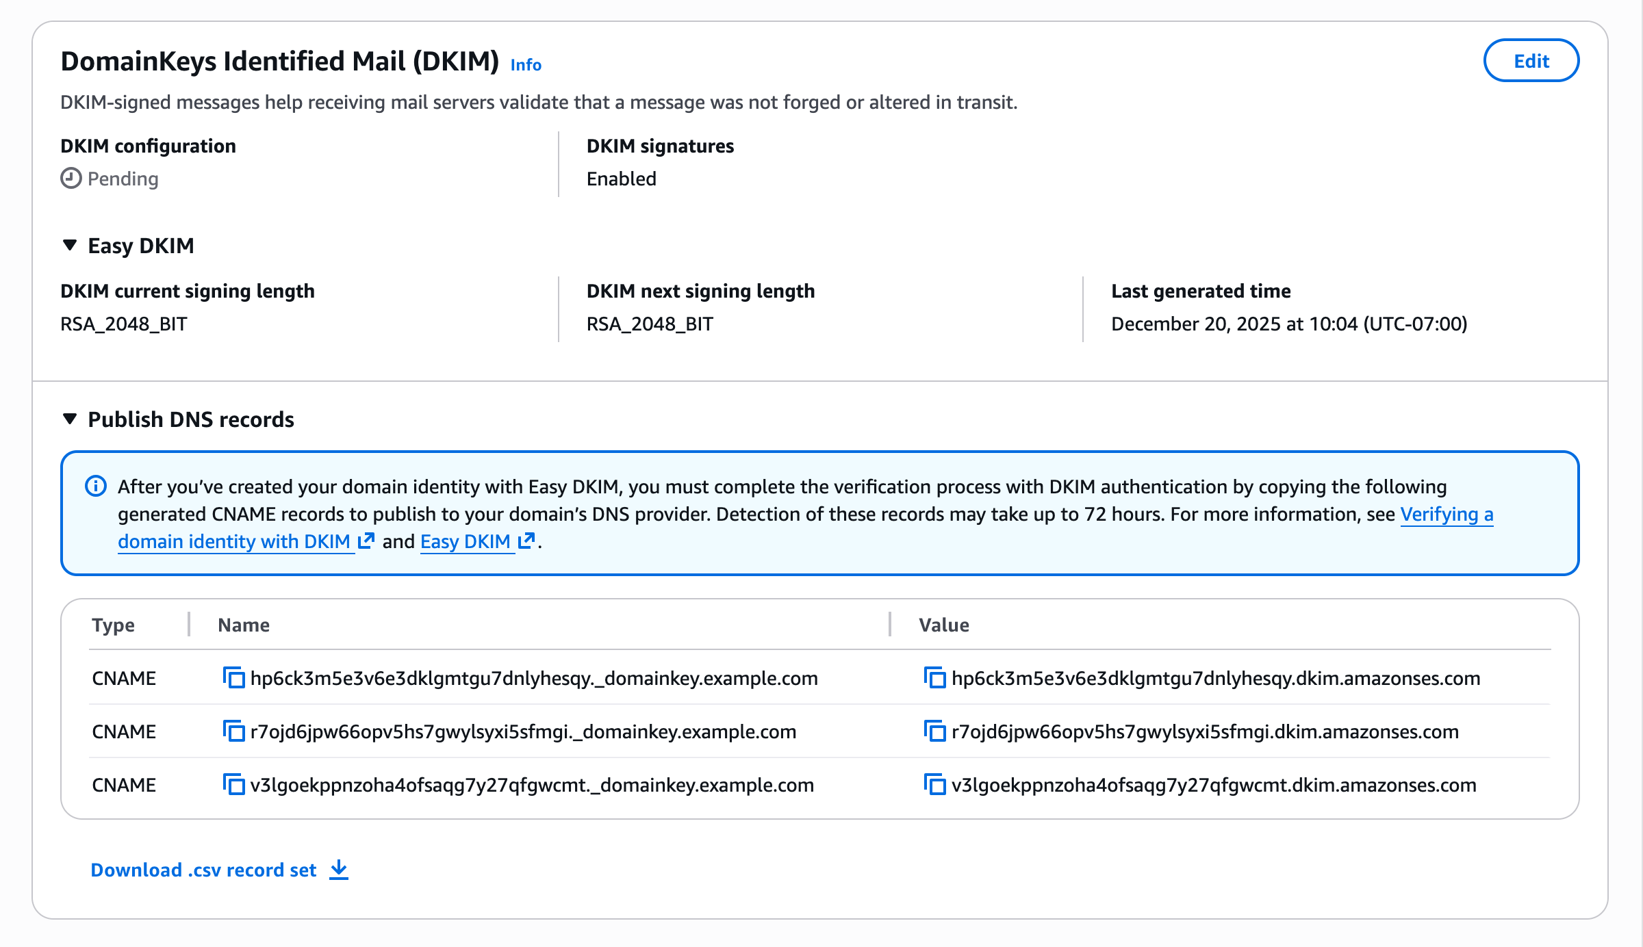Collapse the Publish DNS records section
1643x947 pixels.
[x=70, y=419]
